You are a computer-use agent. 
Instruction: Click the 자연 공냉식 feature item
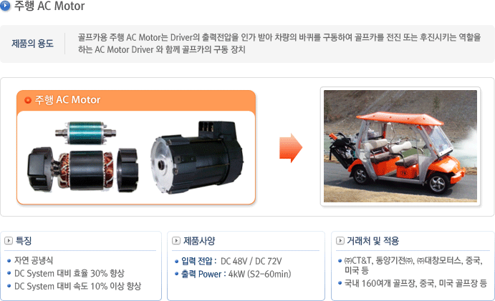[x=34, y=260]
